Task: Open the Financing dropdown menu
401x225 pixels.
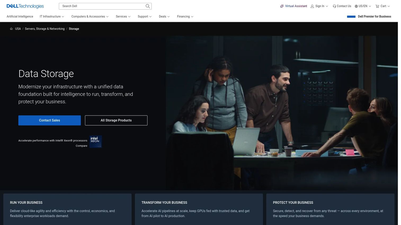Action: tap(185, 16)
